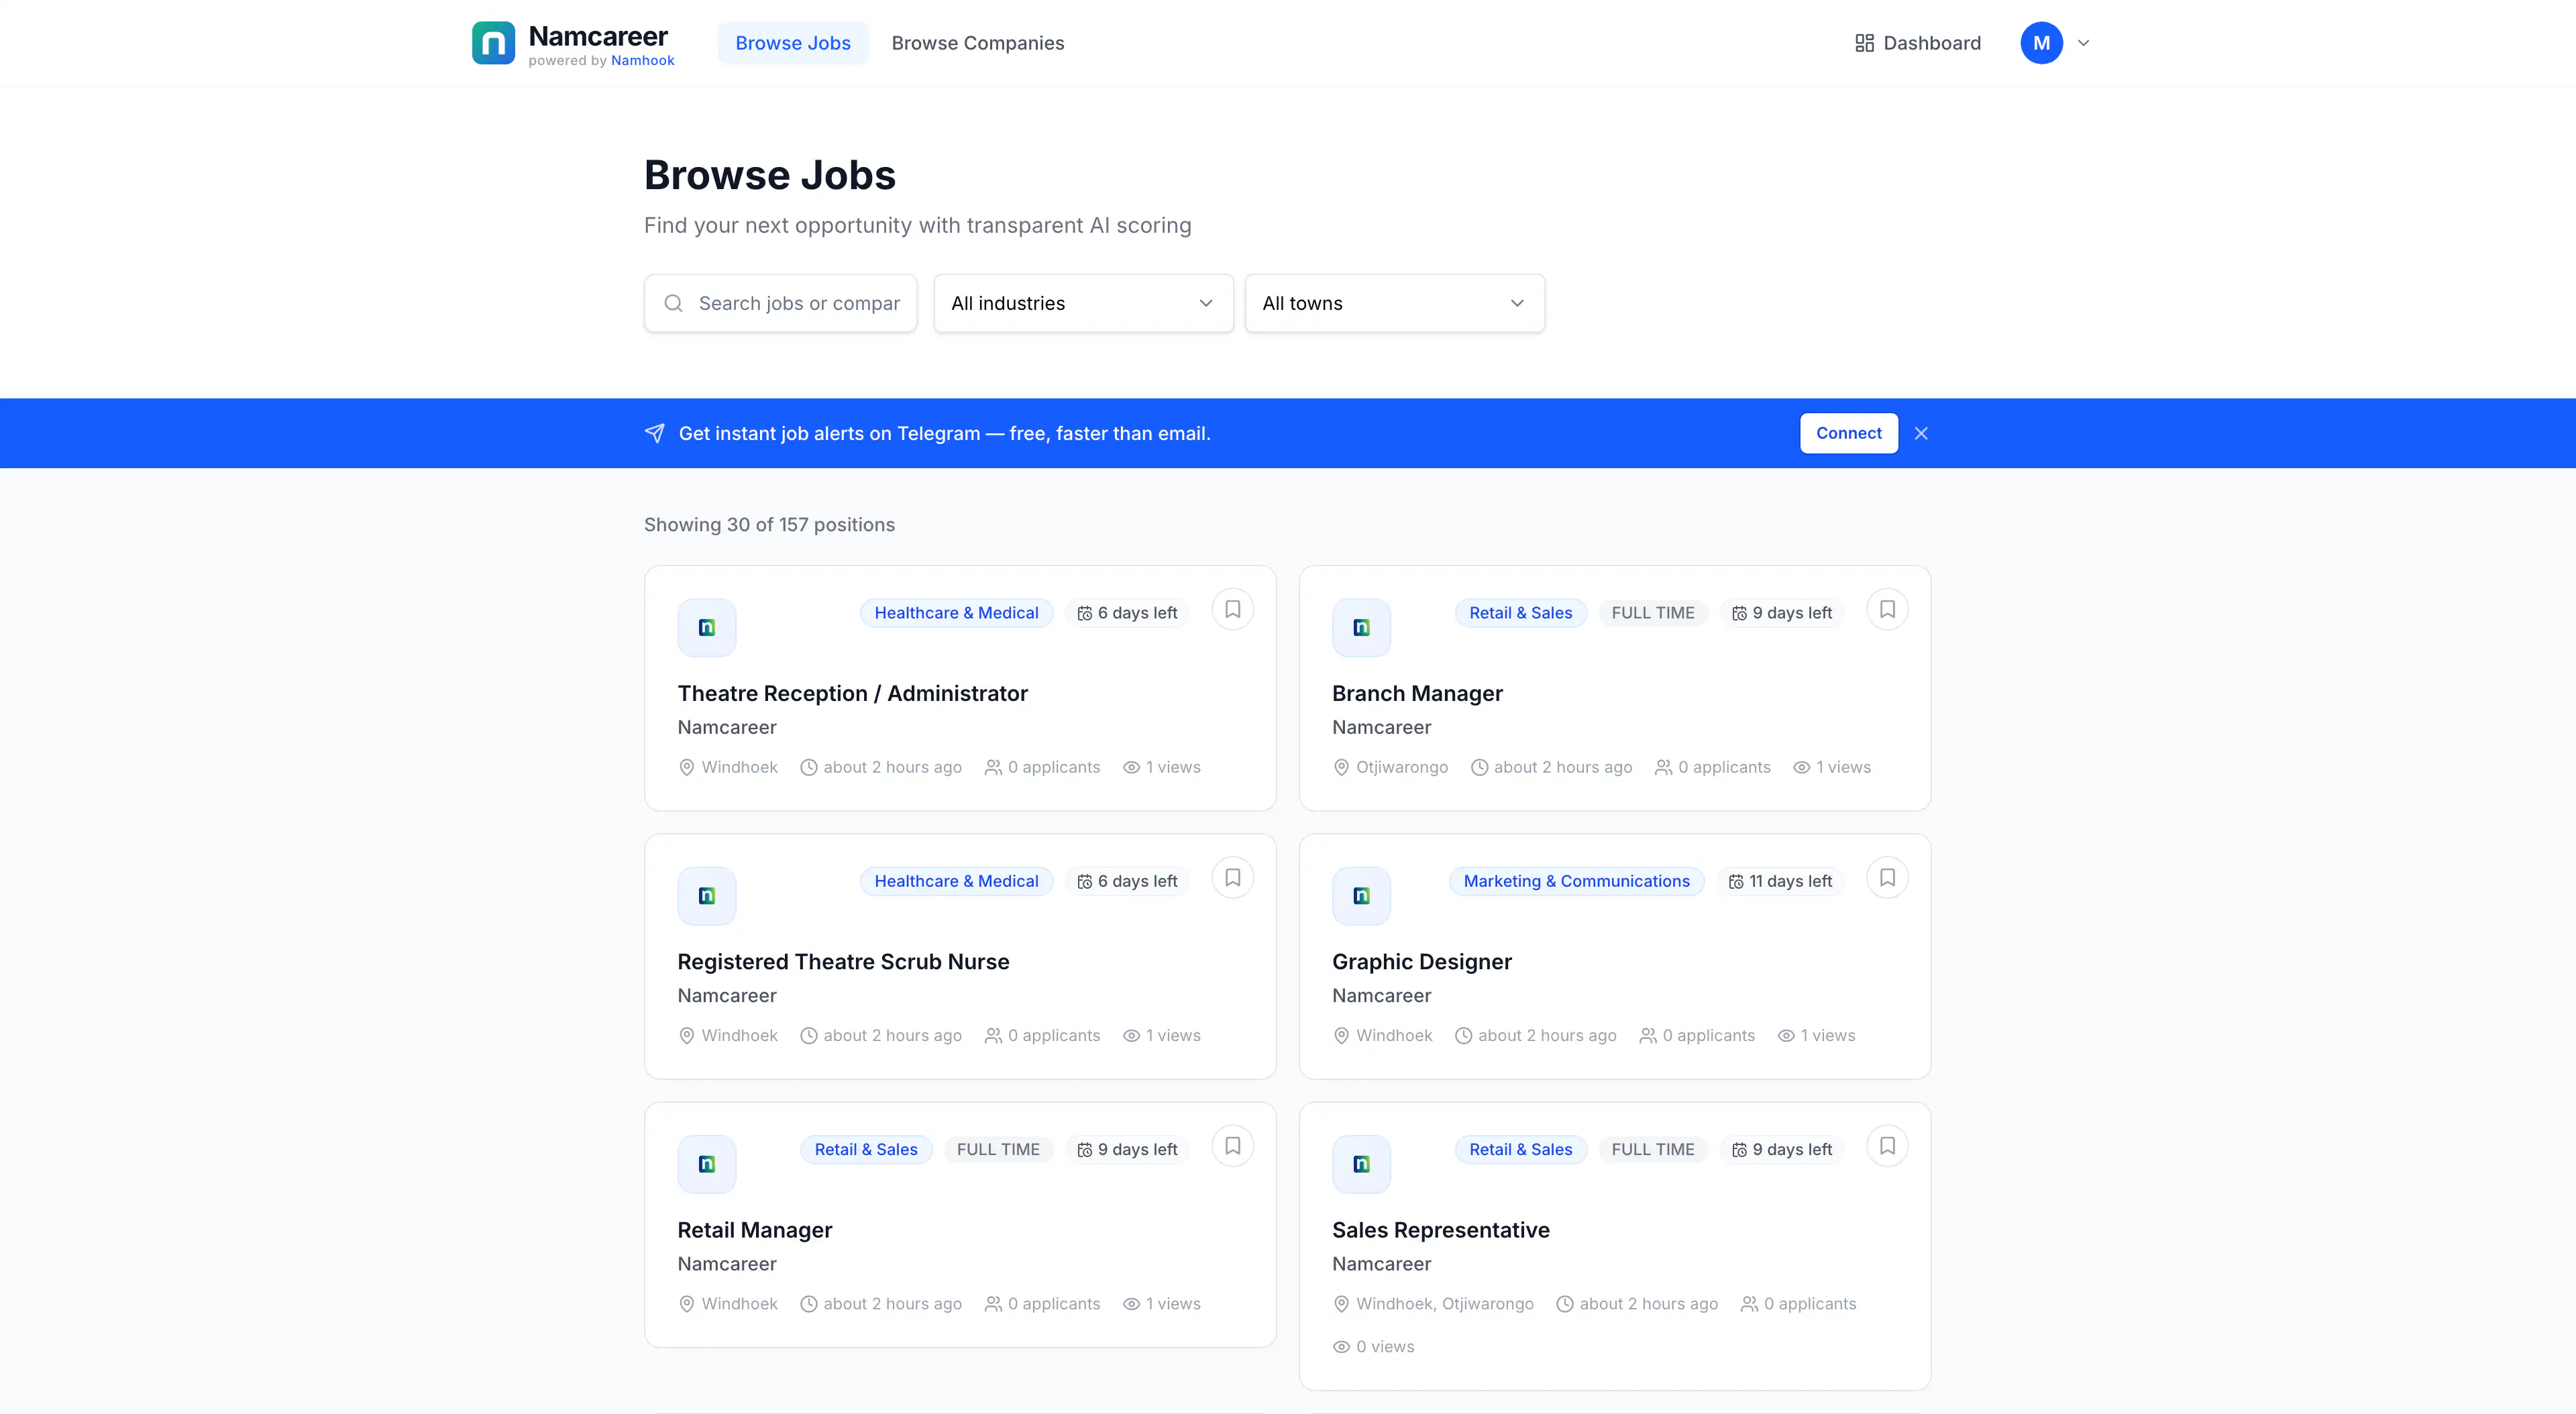Click the Graphic Designer card company logo

coord(1360,895)
